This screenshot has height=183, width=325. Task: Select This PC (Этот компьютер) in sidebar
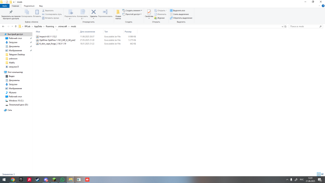click(x=15, y=72)
